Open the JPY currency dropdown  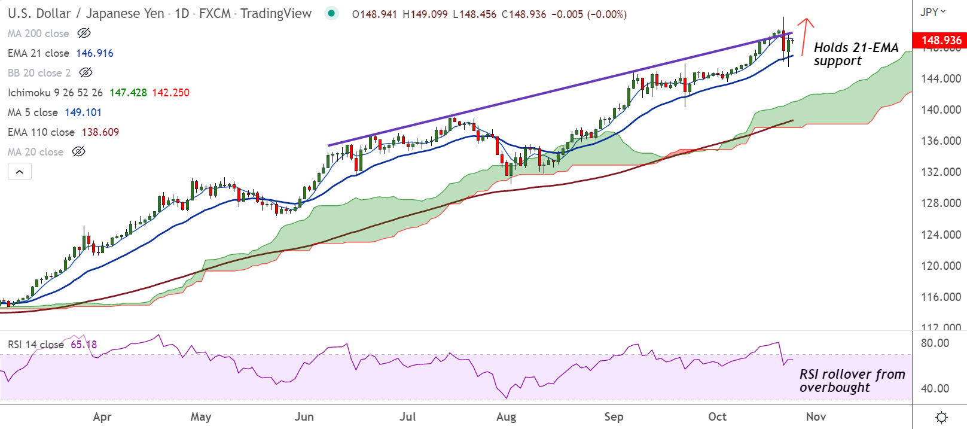coord(933,12)
